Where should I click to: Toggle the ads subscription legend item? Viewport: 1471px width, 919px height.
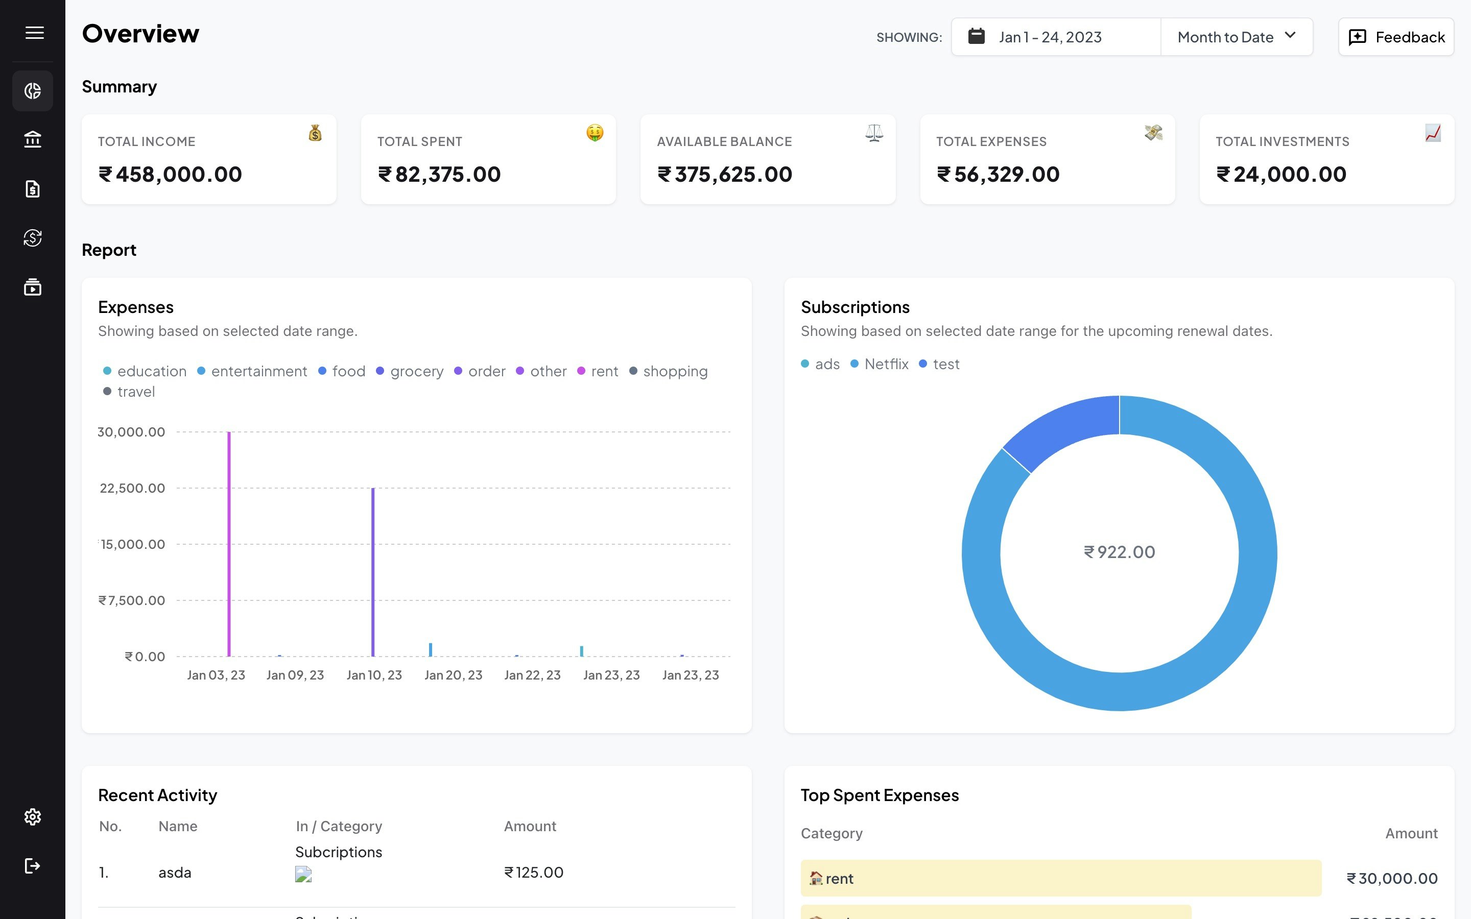coord(820,364)
